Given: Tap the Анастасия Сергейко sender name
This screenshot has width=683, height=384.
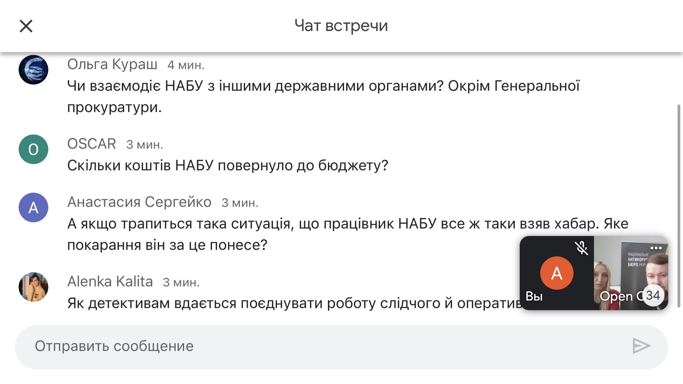Looking at the screenshot, I should (x=139, y=202).
